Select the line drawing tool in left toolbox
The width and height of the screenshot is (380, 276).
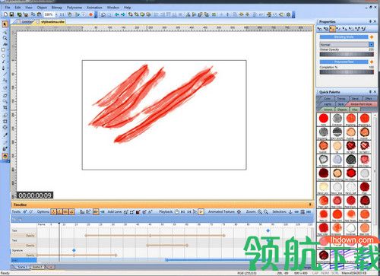point(5,74)
